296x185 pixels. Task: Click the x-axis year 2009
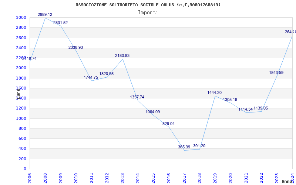coord(61,178)
